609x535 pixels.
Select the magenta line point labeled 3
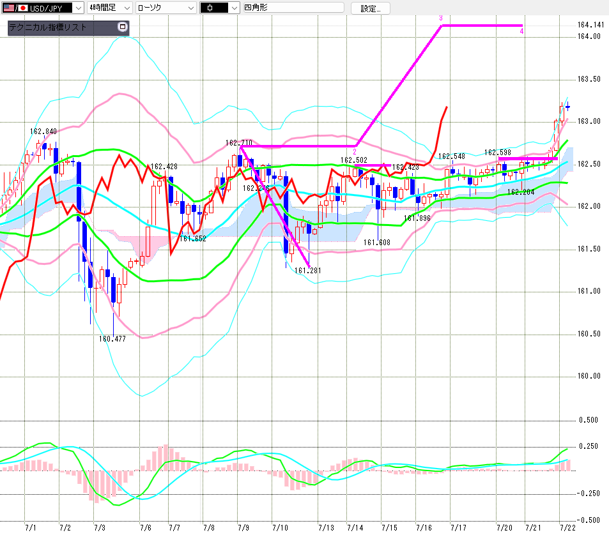[441, 19]
